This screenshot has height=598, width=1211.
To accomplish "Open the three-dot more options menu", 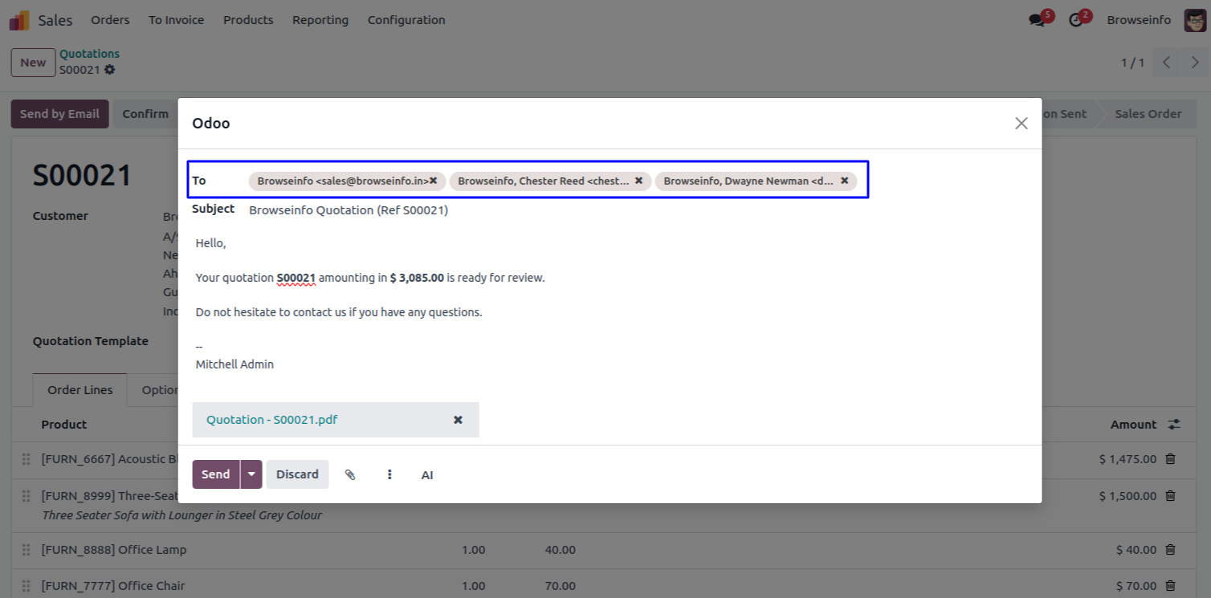I will (x=389, y=474).
